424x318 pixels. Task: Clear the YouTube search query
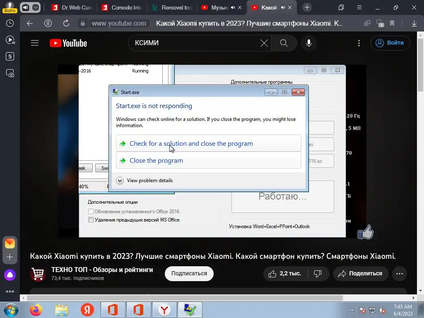pyautogui.click(x=264, y=43)
